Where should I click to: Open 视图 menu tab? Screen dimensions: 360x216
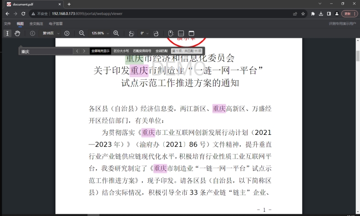tap(20, 24)
